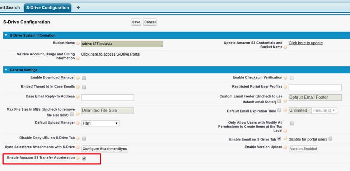Collapse S-Drive System Information section
The width and height of the screenshot is (350, 171).
click(x=6, y=35)
